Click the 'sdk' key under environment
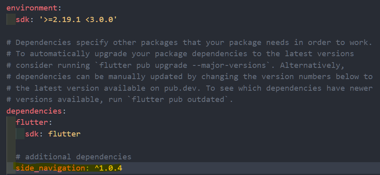Image resolution: width=380 pixels, height=175 pixels. [22, 20]
